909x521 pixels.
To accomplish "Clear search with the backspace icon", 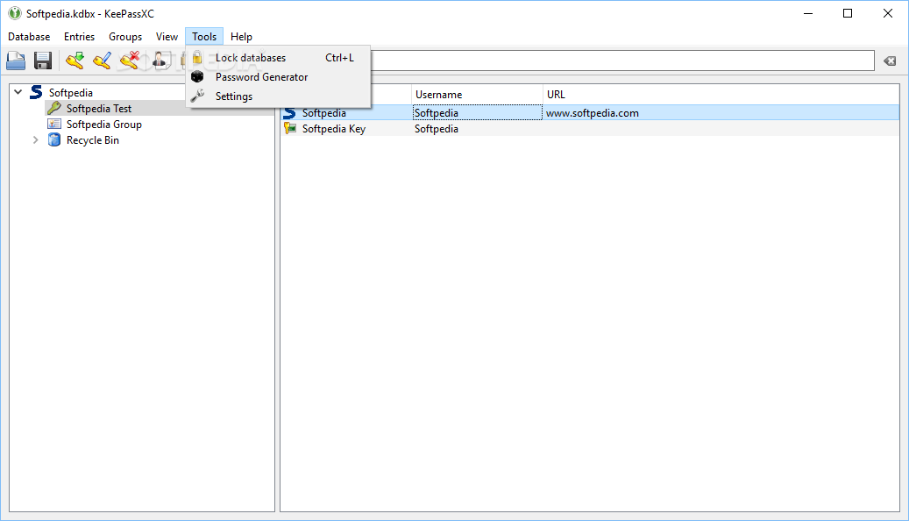I will [890, 61].
